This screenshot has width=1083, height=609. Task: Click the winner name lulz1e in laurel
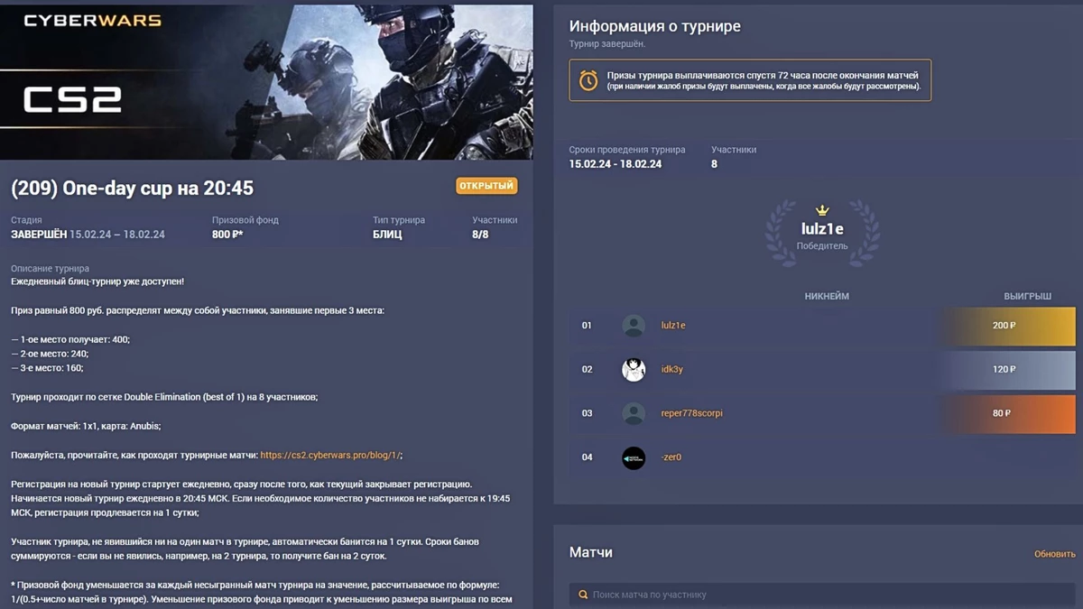click(822, 229)
